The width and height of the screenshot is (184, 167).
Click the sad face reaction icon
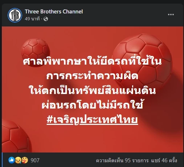18,160
